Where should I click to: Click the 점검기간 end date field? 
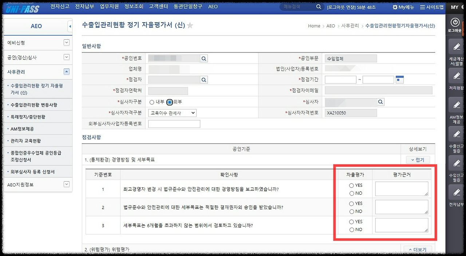click(x=378, y=79)
